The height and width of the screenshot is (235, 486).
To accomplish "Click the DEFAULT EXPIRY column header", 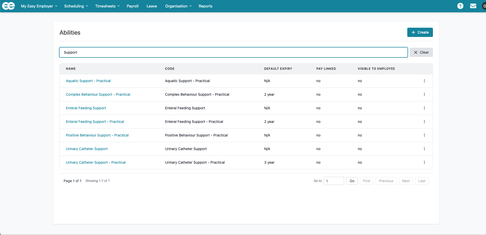I will point(278,69).
